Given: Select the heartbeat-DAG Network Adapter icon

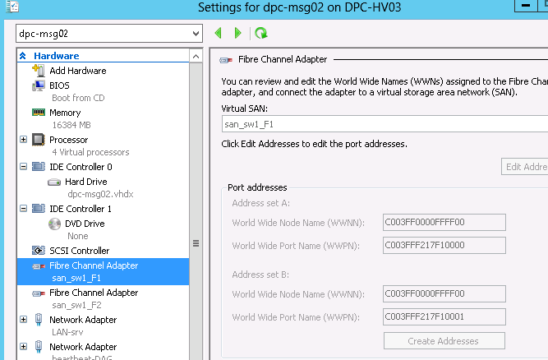Looking at the screenshot, I should [39, 347].
